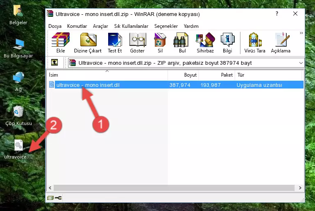The width and height of the screenshot is (315, 211).
Task: Select the Çöp Kutusu recycle bin icon
Action: (x=18, y=116)
